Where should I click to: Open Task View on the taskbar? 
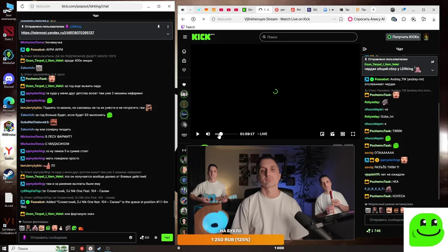73,248
